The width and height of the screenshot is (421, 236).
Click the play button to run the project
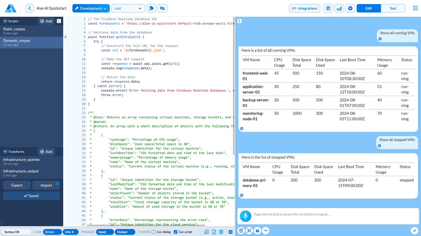click(x=350, y=8)
